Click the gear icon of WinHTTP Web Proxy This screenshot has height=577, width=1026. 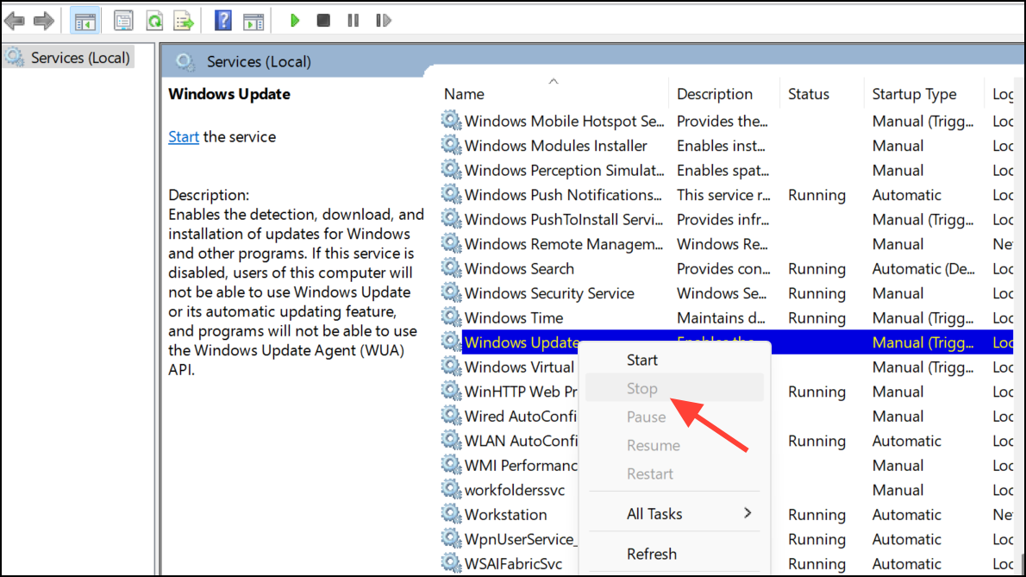click(451, 392)
